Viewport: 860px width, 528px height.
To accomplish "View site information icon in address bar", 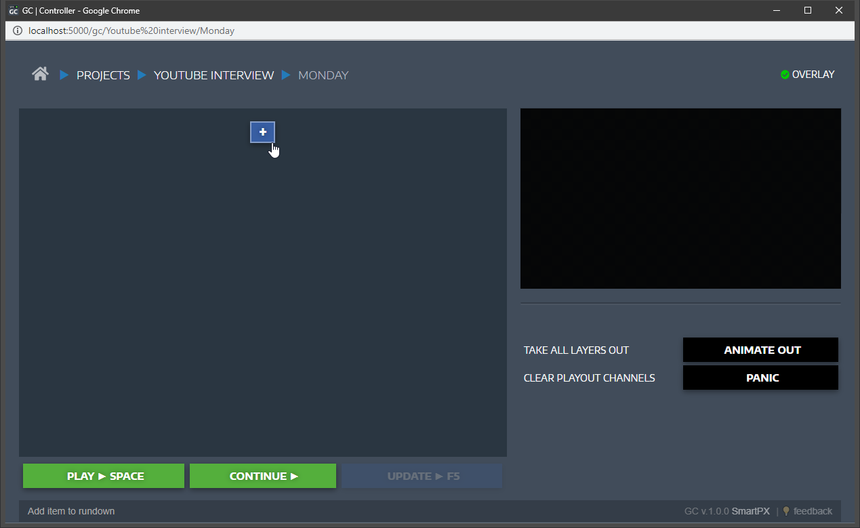I will pos(18,31).
